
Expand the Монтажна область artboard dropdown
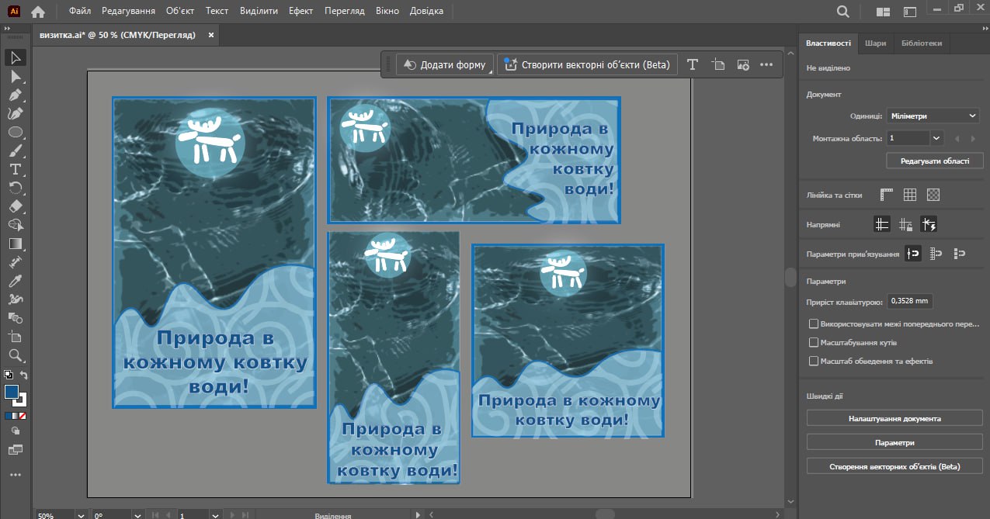[936, 138]
